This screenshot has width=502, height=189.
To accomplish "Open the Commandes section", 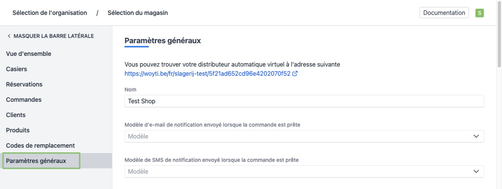I will [24, 99].
